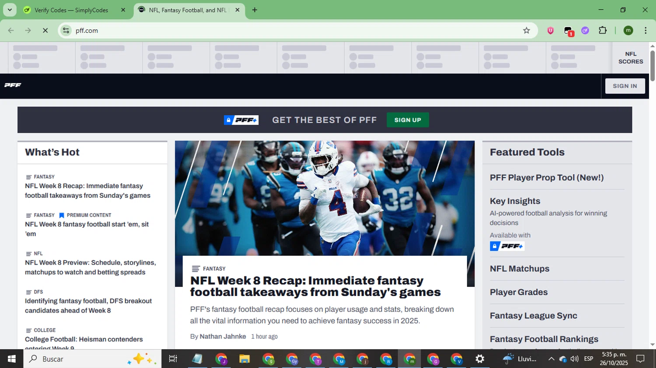Open the weather widget on the taskbar

519,359
